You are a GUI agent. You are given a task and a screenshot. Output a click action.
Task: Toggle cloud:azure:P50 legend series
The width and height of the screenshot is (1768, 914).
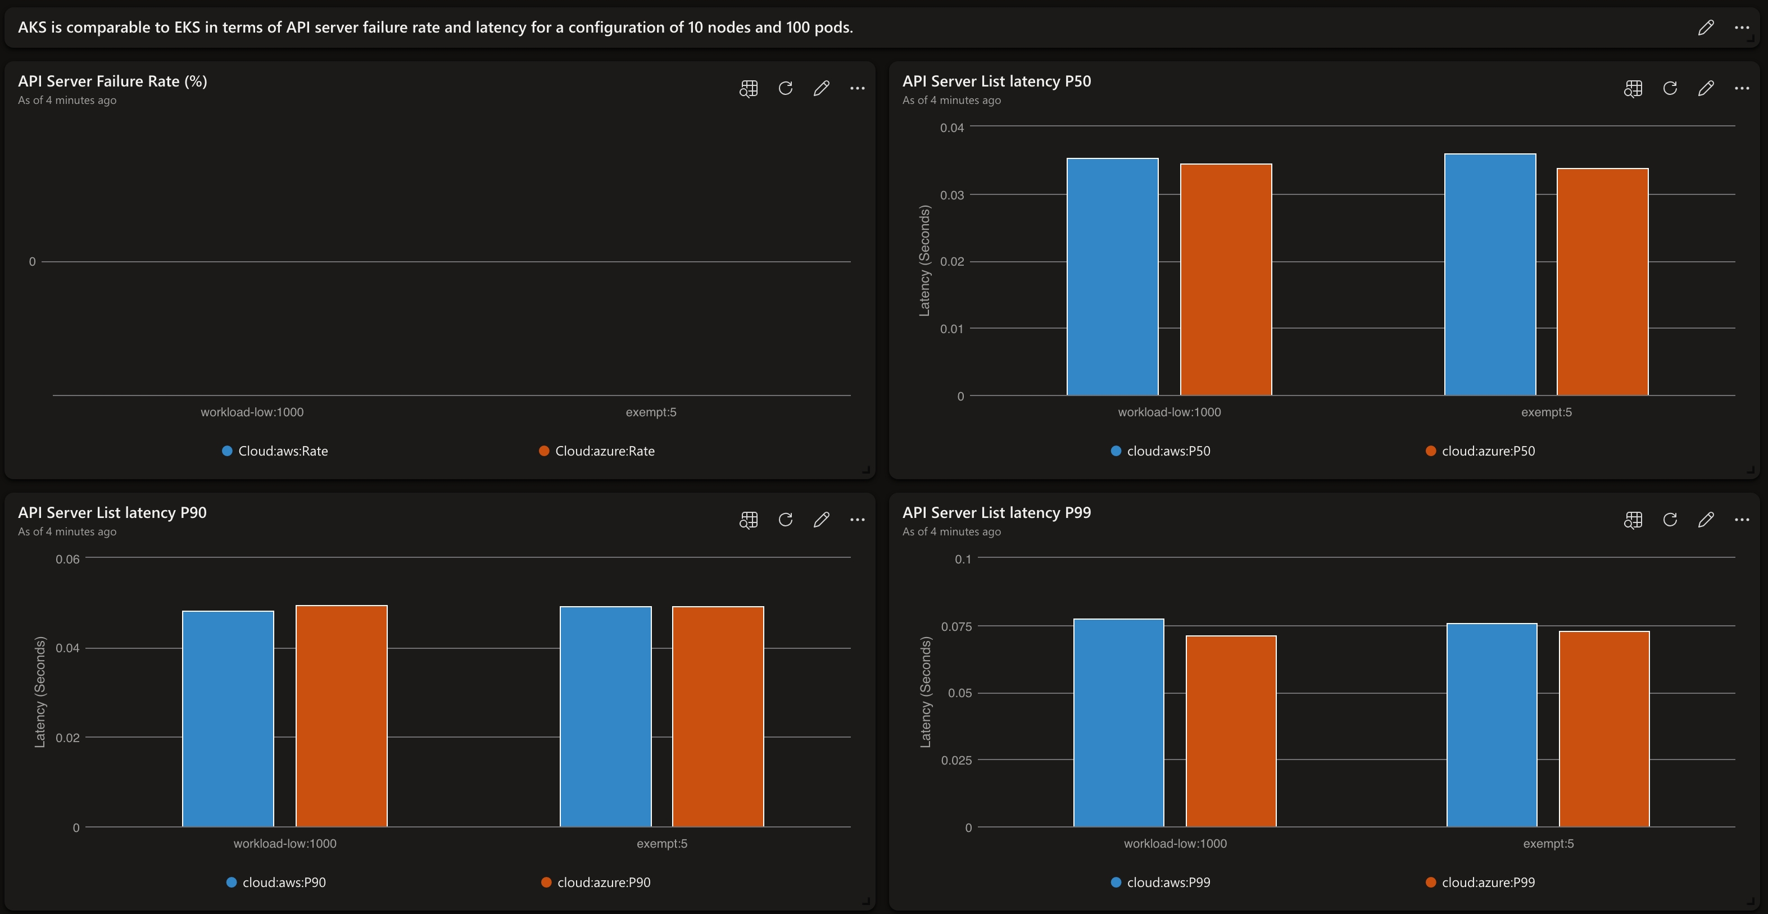[x=1480, y=451]
